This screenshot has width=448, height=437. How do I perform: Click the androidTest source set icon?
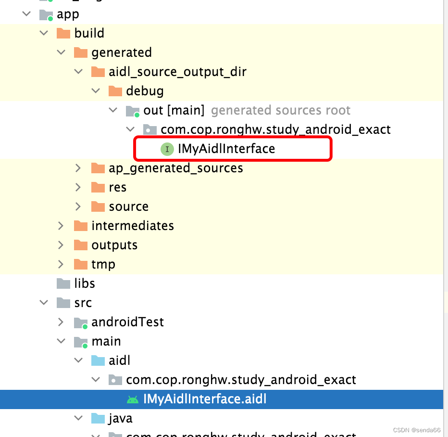point(80,322)
